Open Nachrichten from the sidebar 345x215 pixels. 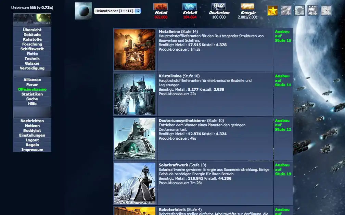(32, 121)
